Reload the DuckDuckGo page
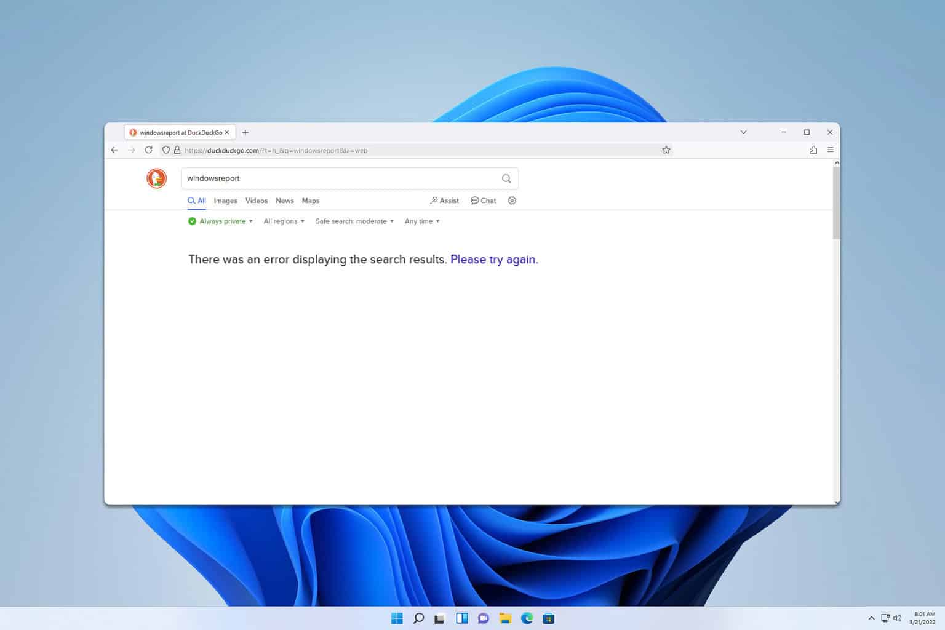The width and height of the screenshot is (945, 630). click(148, 150)
